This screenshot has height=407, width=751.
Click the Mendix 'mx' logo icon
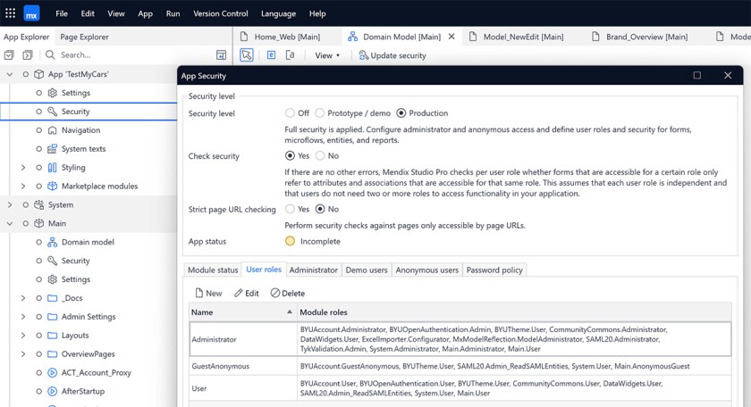click(31, 13)
